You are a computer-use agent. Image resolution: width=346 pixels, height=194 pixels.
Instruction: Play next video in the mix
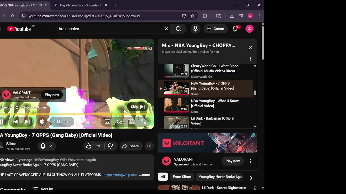tap(27, 122)
